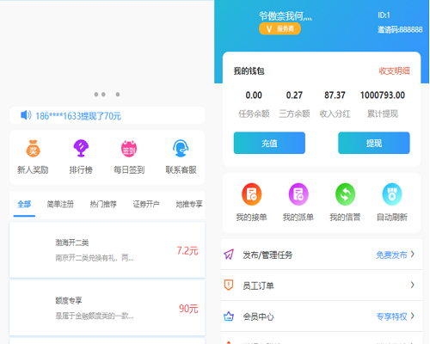Screen dimensions: 430x344
Task: Click the 7.2元 reward price
Action: 187,251
